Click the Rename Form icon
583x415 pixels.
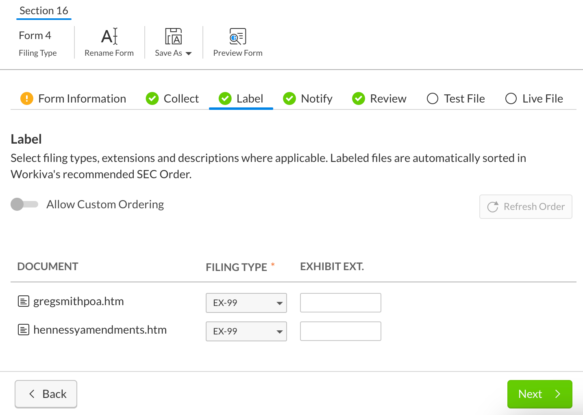(109, 36)
